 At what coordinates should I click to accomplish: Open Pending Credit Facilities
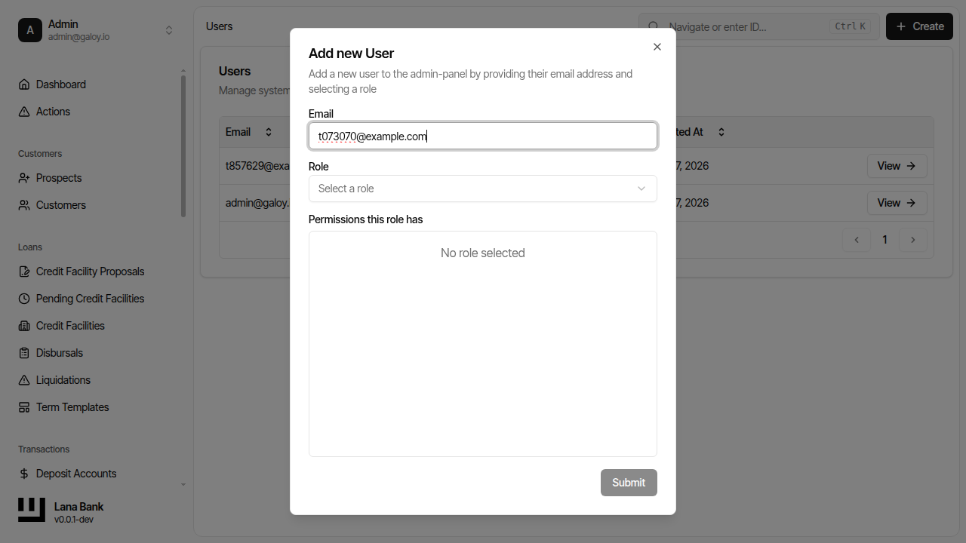coord(90,298)
